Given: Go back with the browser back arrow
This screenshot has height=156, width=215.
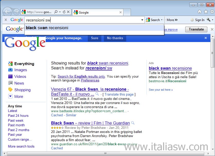Looking at the screenshot, I should [7, 12].
